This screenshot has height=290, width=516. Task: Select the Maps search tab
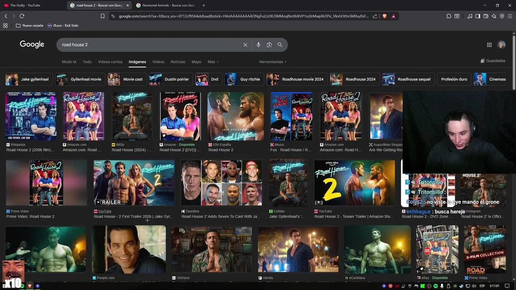196,62
